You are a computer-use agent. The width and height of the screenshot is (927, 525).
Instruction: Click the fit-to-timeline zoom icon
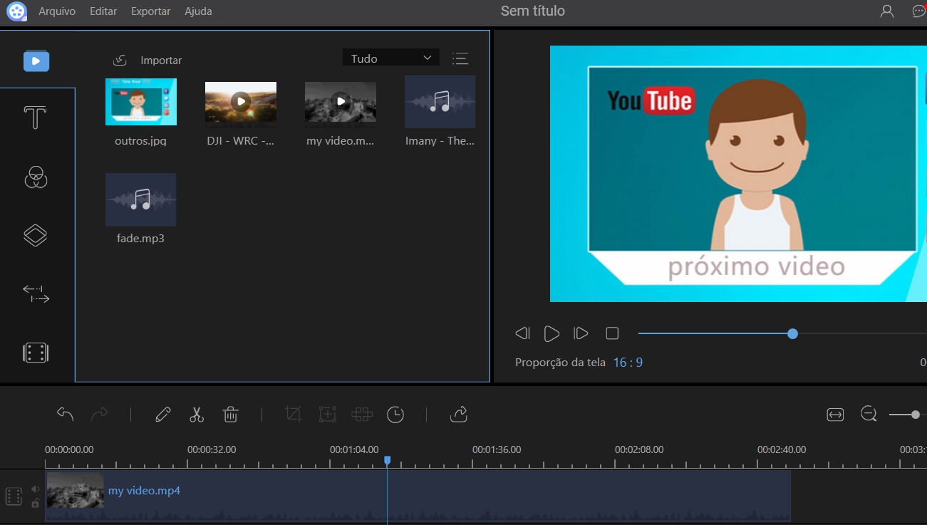coord(835,415)
